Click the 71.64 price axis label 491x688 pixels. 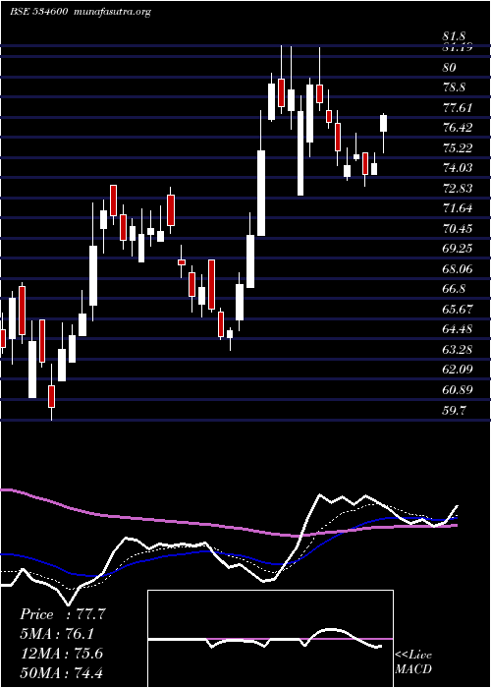pos(458,208)
